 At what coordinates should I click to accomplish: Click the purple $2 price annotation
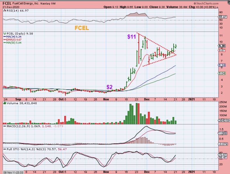tap(109, 87)
